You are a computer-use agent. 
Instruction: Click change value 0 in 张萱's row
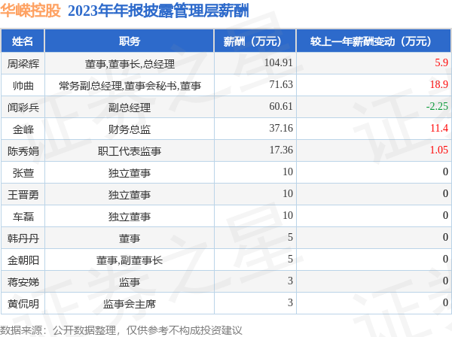(445, 172)
